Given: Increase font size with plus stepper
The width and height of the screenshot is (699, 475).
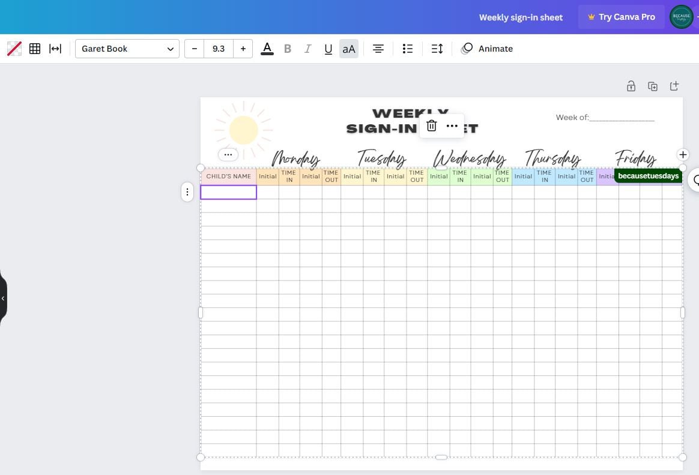Looking at the screenshot, I should 243,49.
